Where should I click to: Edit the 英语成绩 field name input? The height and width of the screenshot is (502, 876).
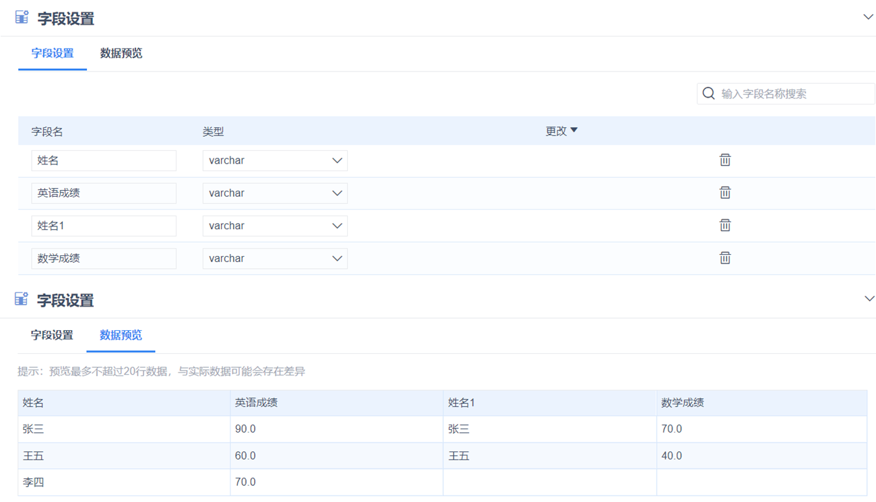pos(104,193)
